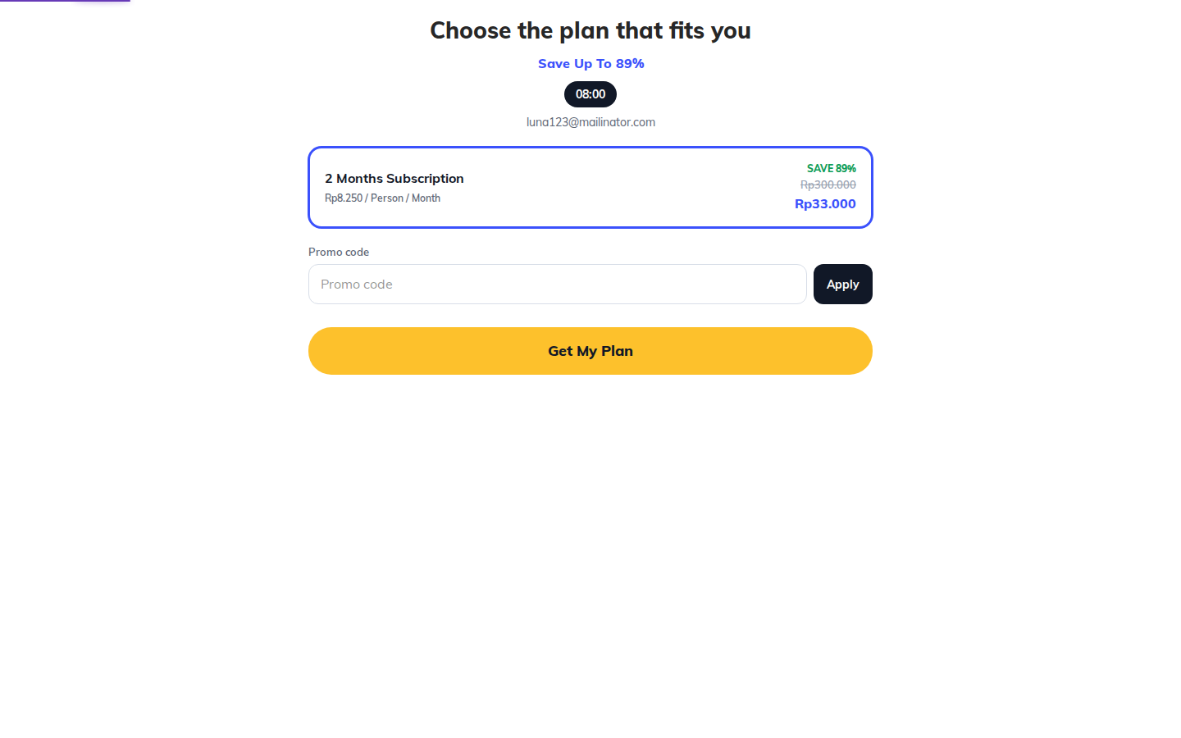Click the yellow Get My Plan button
Viewport: 1181px width, 738px height.
(590, 351)
